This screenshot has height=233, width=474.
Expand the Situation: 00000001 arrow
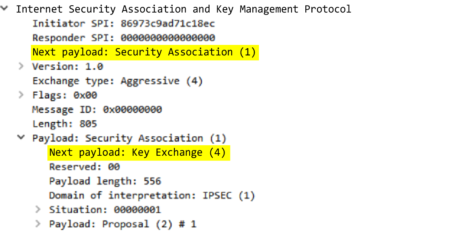click(38, 210)
